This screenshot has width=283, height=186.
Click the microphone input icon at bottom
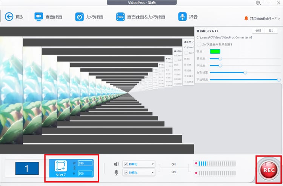(116, 172)
